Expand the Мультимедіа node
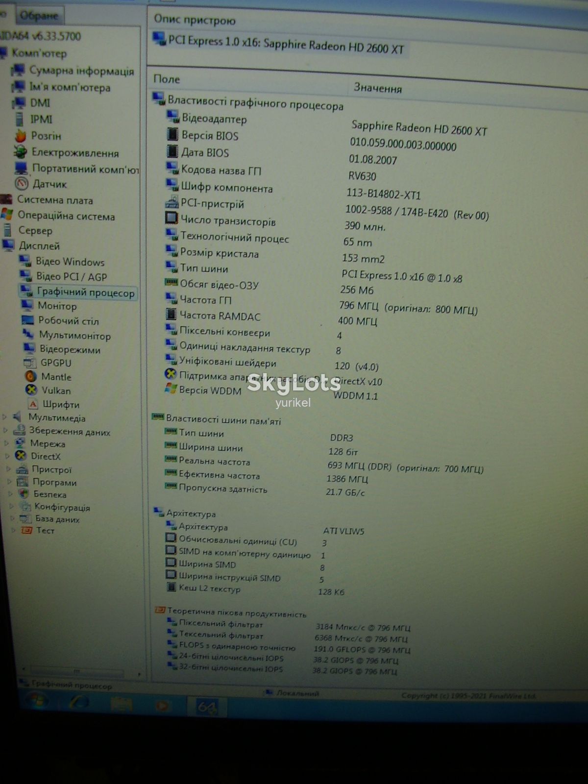The height and width of the screenshot is (784, 588). [x=5, y=417]
